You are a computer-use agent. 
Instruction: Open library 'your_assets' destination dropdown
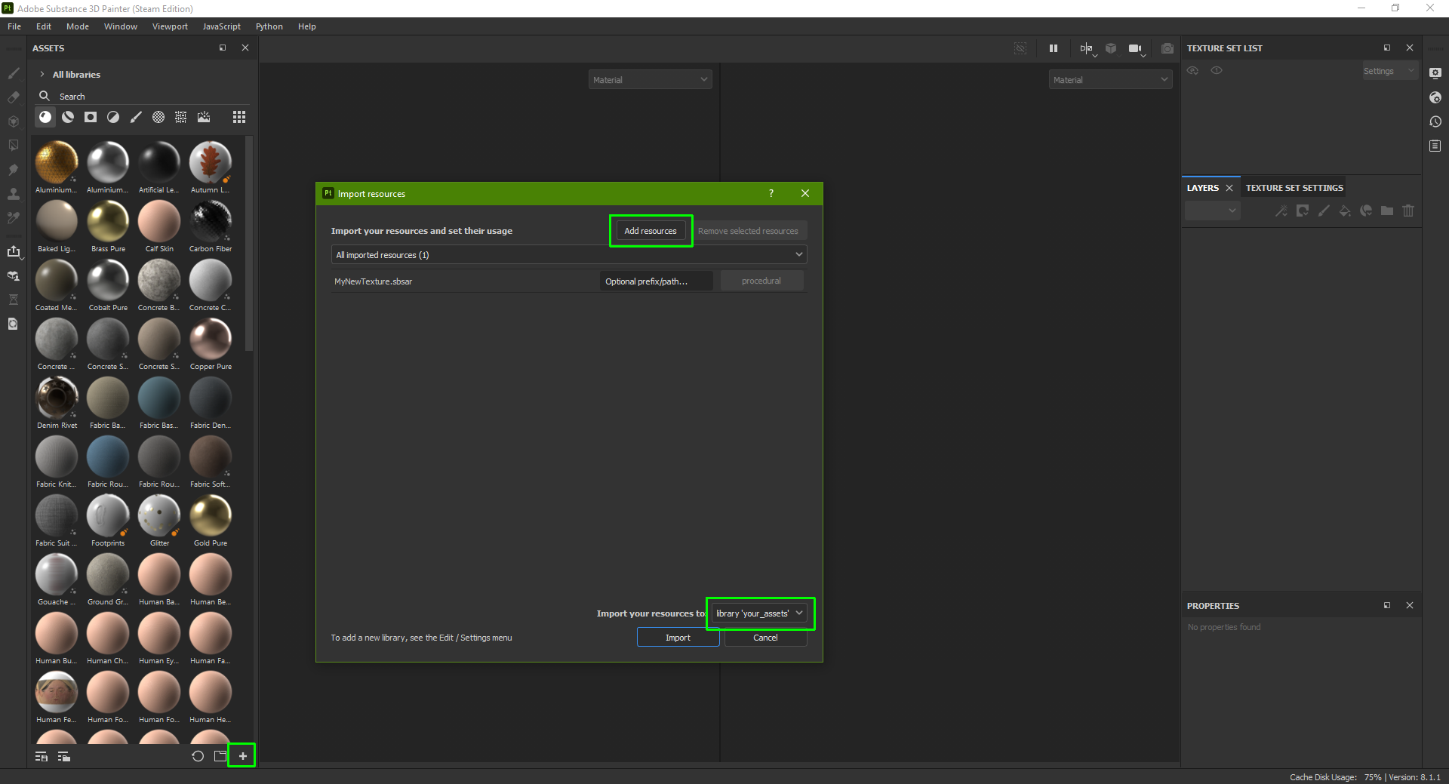coord(760,613)
